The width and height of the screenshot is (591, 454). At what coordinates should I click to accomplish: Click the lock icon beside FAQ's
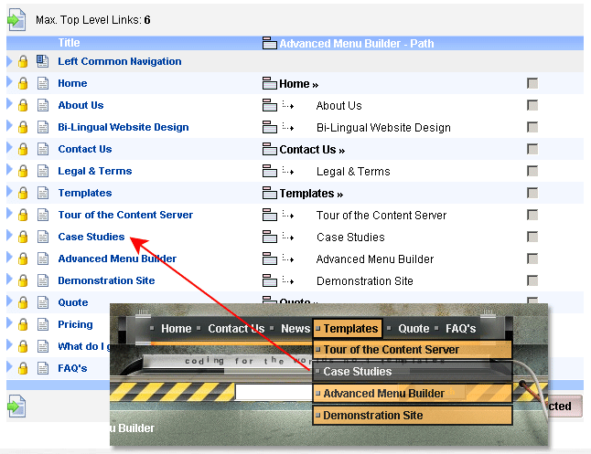23,368
